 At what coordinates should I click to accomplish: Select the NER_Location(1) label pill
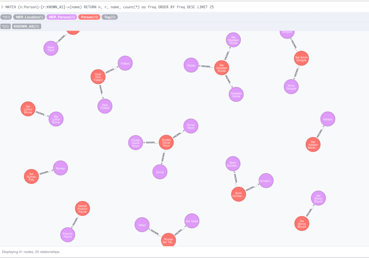pos(30,17)
